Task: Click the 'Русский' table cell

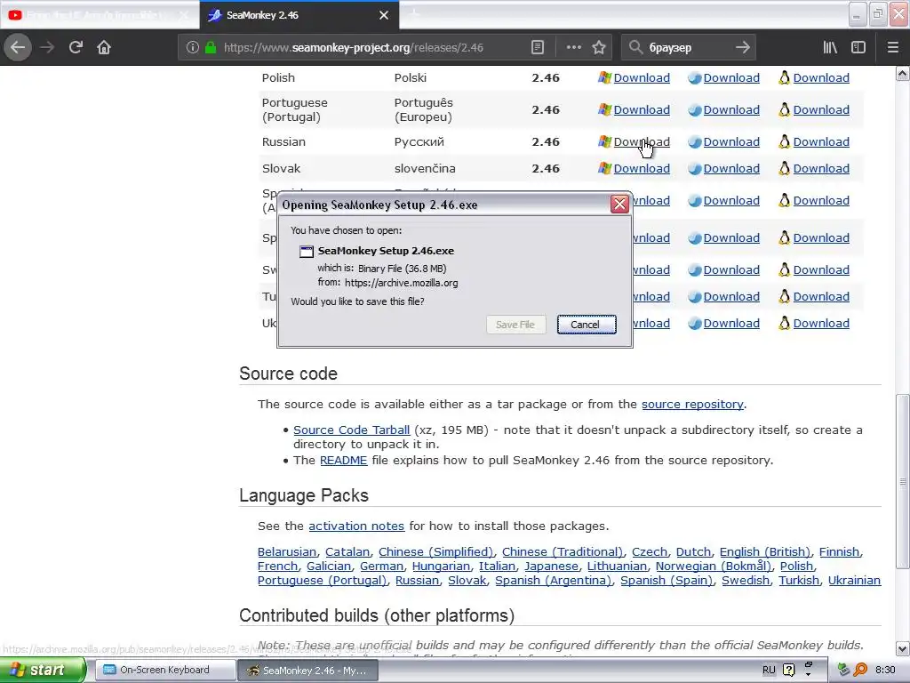Action: (419, 141)
